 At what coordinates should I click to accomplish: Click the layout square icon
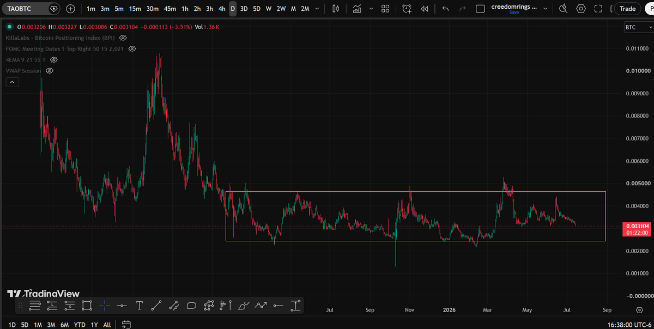480,9
